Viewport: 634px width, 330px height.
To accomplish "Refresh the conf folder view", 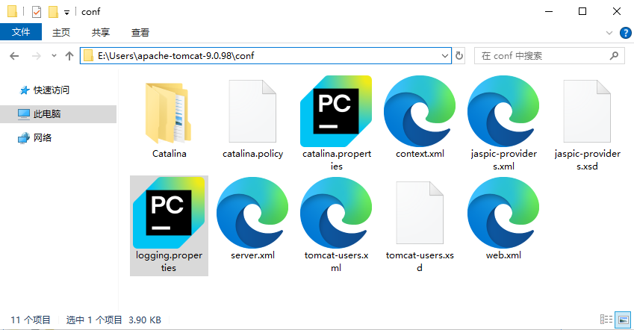I will (x=459, y=56).
